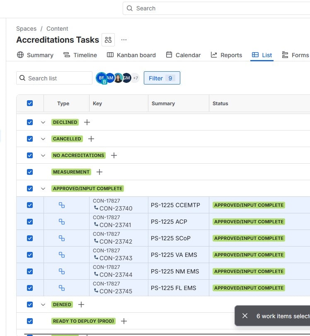
Task: Expand the NO ACCREDITATIONS group chevron
Action: click(x=43, y=156)
